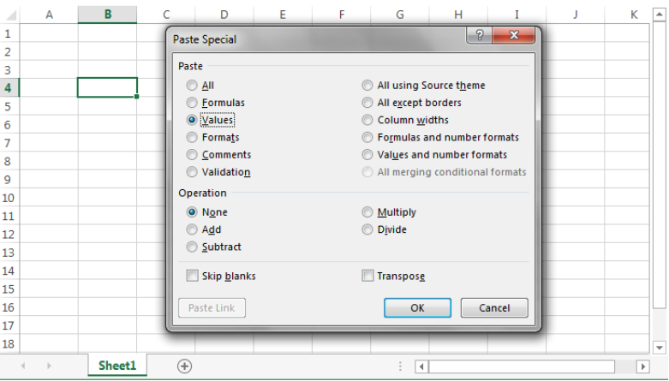Select row 4 header
This screenshot has width=669, height=381.
[9, 88]
